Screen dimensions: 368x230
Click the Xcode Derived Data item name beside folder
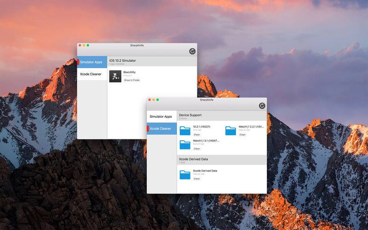(205, 171)
